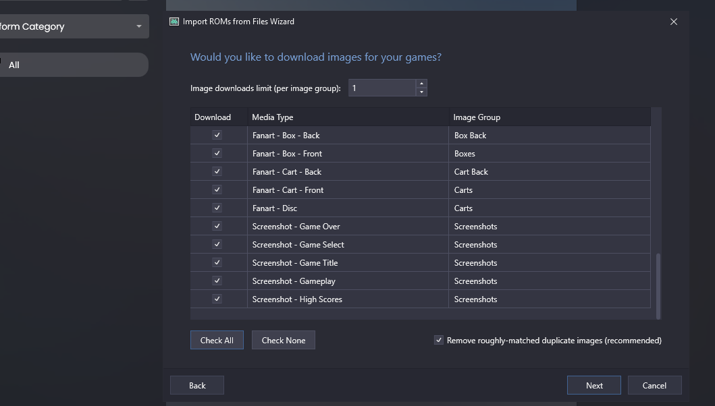
Task: Select 'Screenshot - Game Title' media type text
Action: click(x=295, y=263)
